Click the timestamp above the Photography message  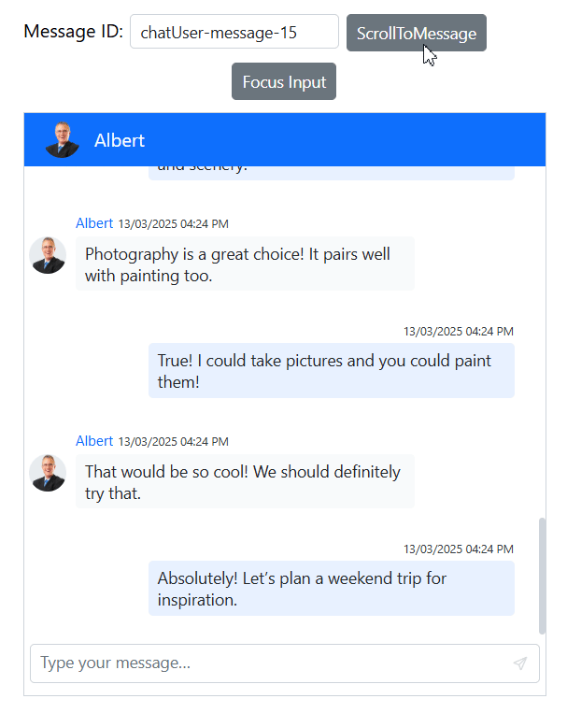point(173,224)
